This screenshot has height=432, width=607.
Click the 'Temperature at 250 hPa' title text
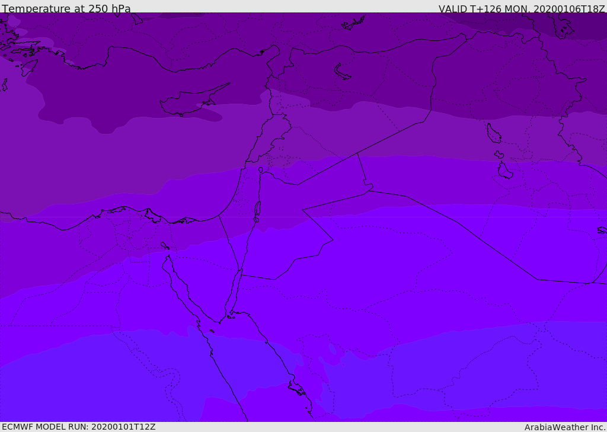[66, 8]
